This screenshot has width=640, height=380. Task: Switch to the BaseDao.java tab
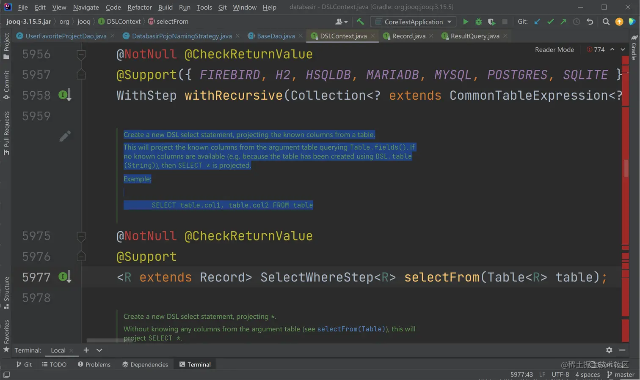[x=276, y=36]
